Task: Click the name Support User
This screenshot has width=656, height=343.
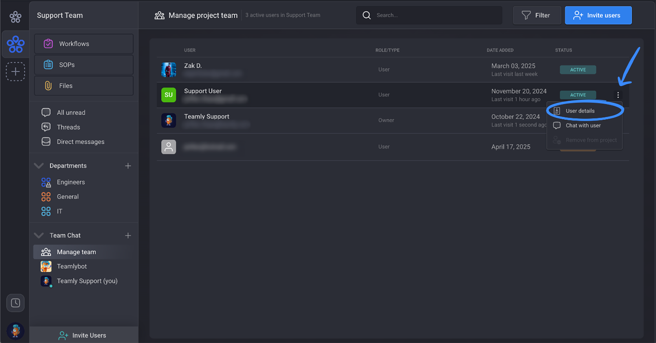Action: (x=203, y=91)
